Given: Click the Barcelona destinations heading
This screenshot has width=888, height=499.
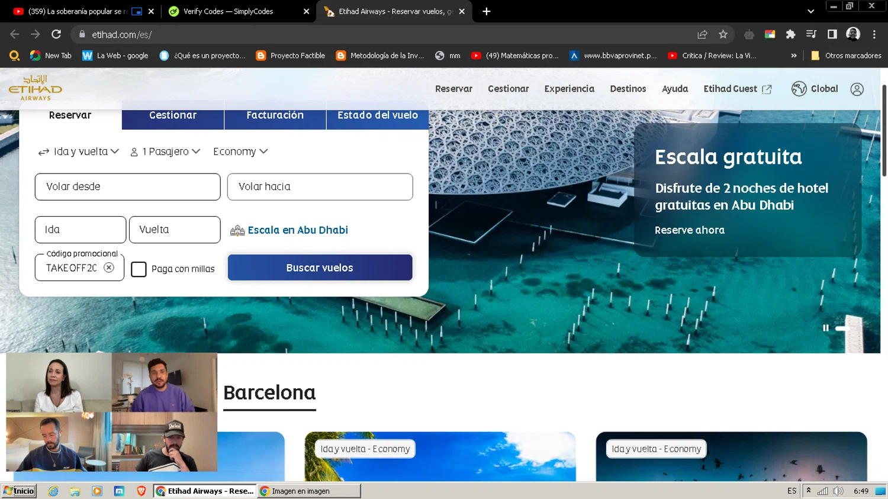Looking at the screenshot, I should point(269,393).
